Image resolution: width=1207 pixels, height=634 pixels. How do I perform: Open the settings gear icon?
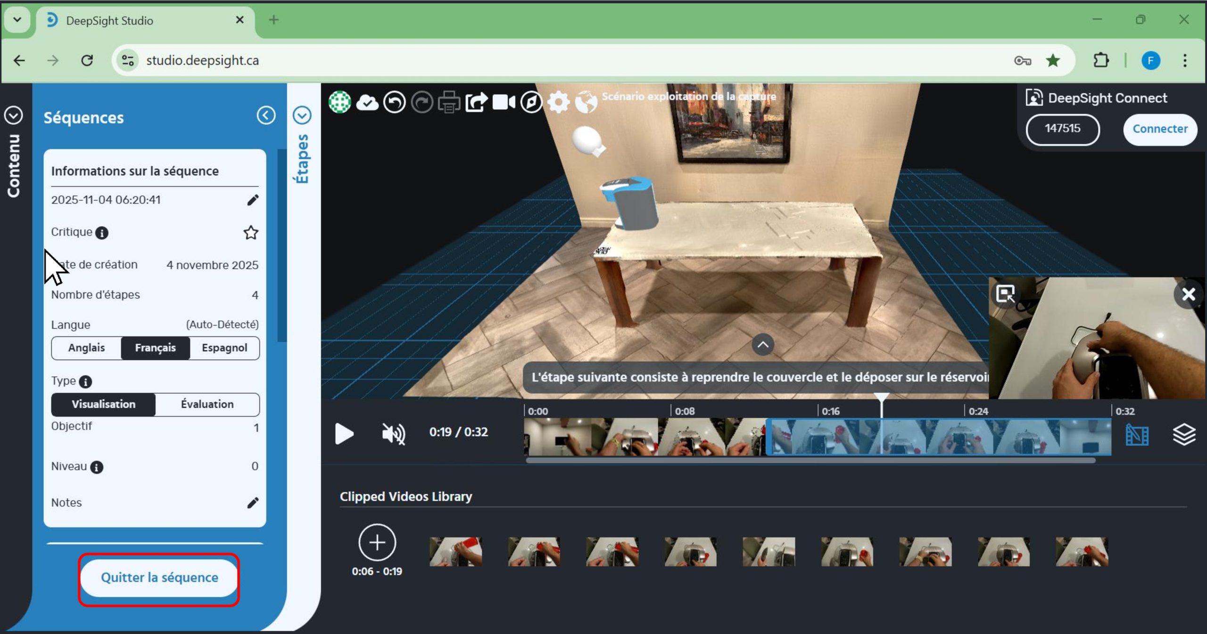click(x=559, y=102)
